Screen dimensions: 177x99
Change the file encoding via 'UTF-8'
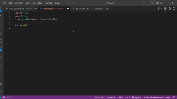tap(120, 97)
